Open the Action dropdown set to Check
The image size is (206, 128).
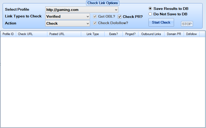click(68, 23)
